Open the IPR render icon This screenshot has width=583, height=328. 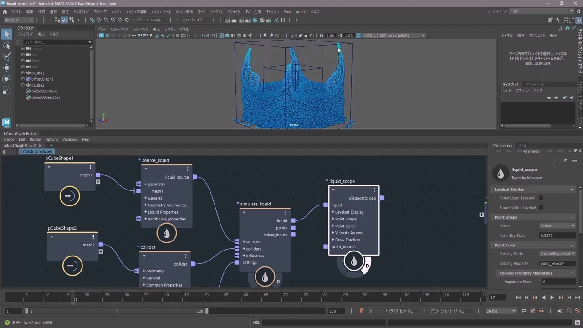point(240,20)
